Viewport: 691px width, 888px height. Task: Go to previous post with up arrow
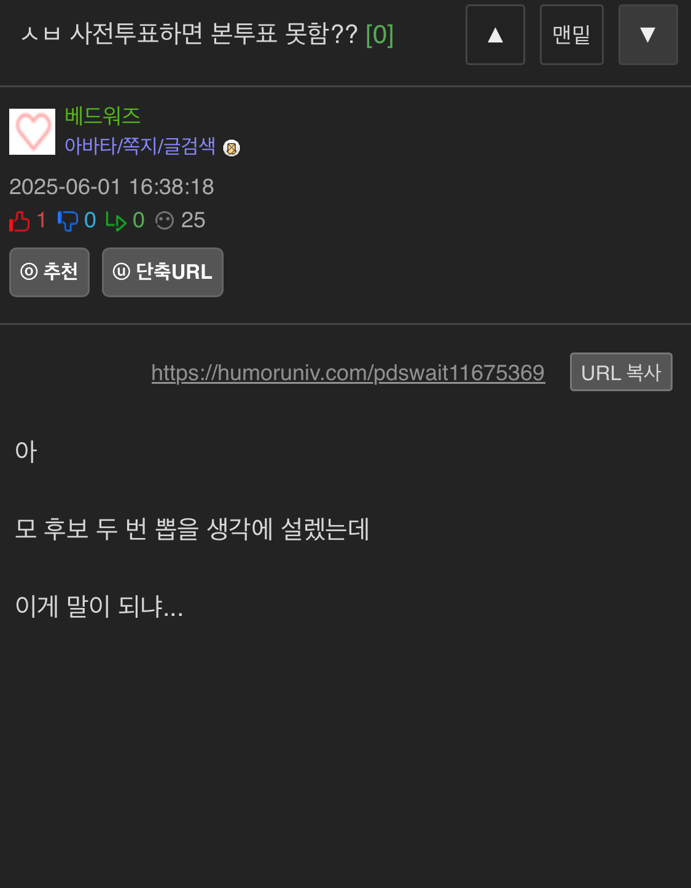point(495,34)
